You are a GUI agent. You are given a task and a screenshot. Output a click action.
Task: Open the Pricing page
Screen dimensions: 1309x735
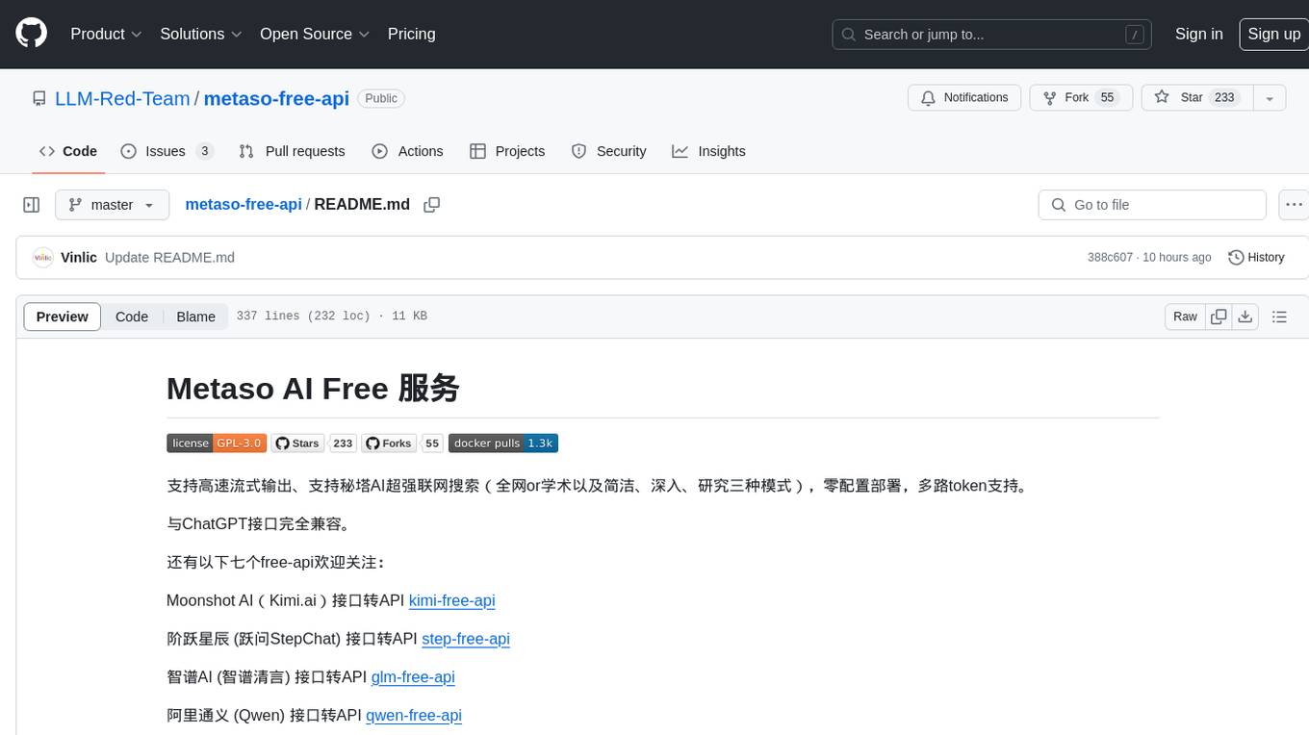(x=411, y=34)
